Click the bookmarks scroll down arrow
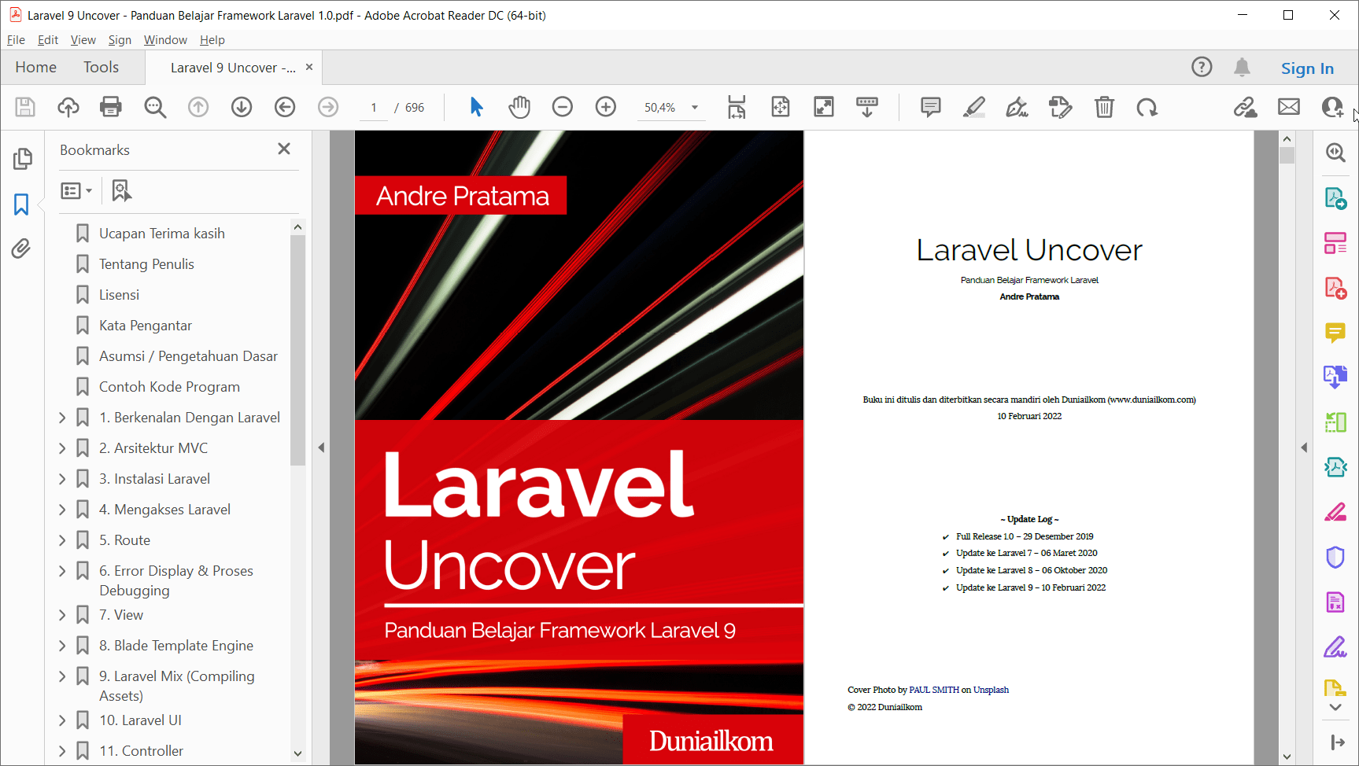Image resolution: width=1359 pixels, height=766 pixels. point(297,753)
